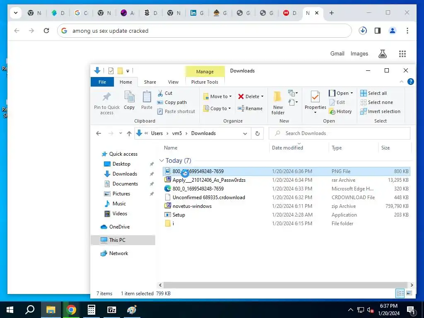Click the History button in ribbon
Viewport: 424px width, 318px height.
click(x=340, y=111)
